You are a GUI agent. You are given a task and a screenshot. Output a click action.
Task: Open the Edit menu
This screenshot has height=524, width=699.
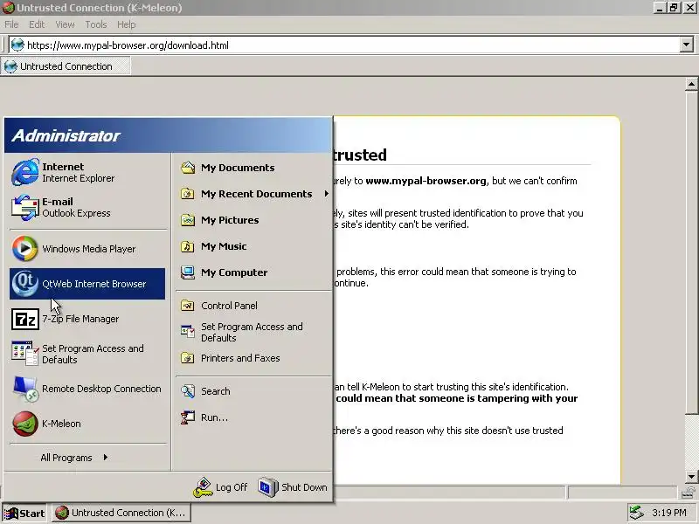pos(37,24)
